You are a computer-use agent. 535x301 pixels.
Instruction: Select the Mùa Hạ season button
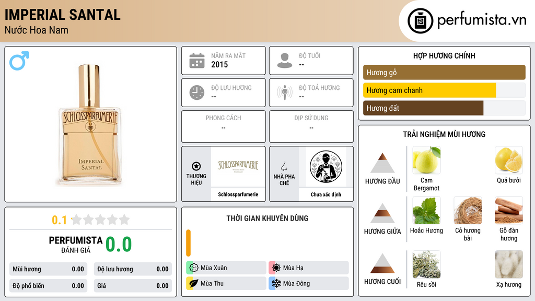(x=309, y=268)
